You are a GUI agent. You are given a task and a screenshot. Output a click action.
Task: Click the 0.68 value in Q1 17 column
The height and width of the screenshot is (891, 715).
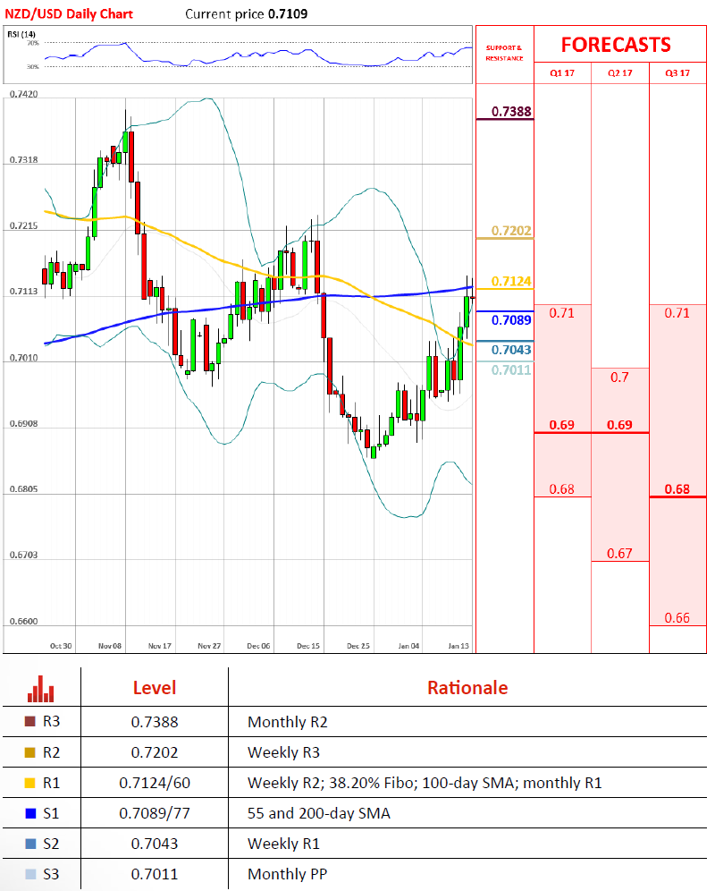[561, 489]
